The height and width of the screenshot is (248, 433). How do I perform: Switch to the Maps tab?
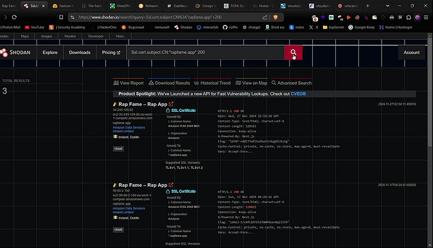(x=25, y=36)
